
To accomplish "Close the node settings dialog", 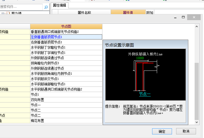I will tap(194, 17).
